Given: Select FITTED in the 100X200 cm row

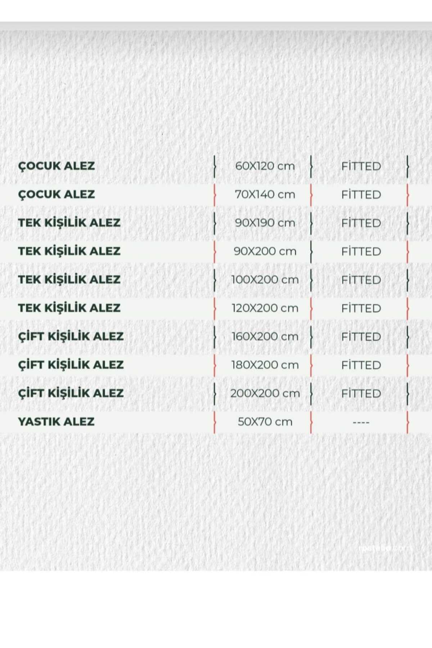Looking at the screenshot, I should point(361,280).
